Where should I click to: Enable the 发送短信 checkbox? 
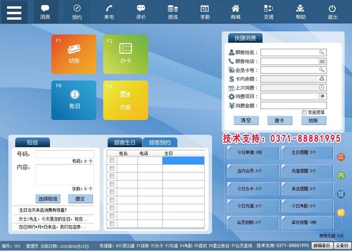click(303, 112)
